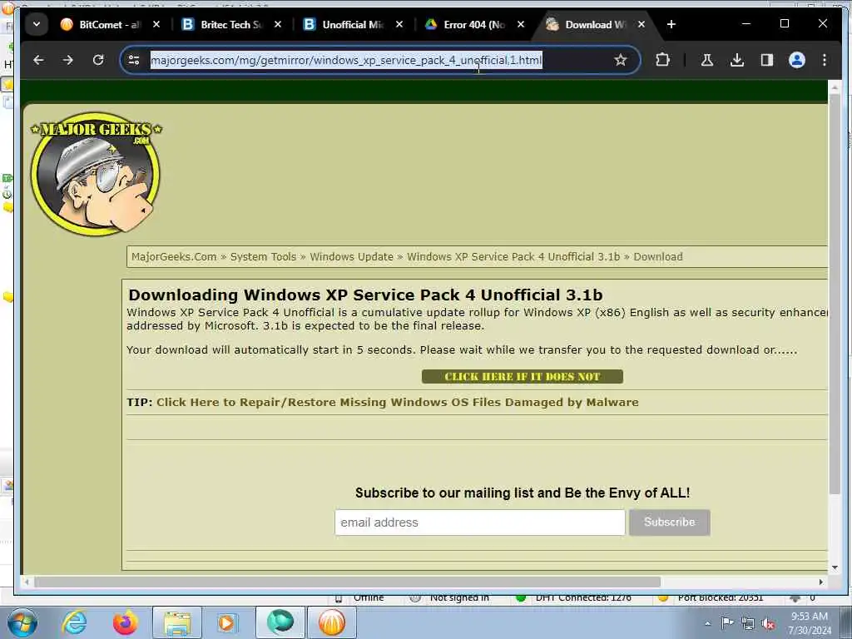This screenshot has width=852, height=639.
Task: View site information icon in address bar
Action: tap(134, 60)
